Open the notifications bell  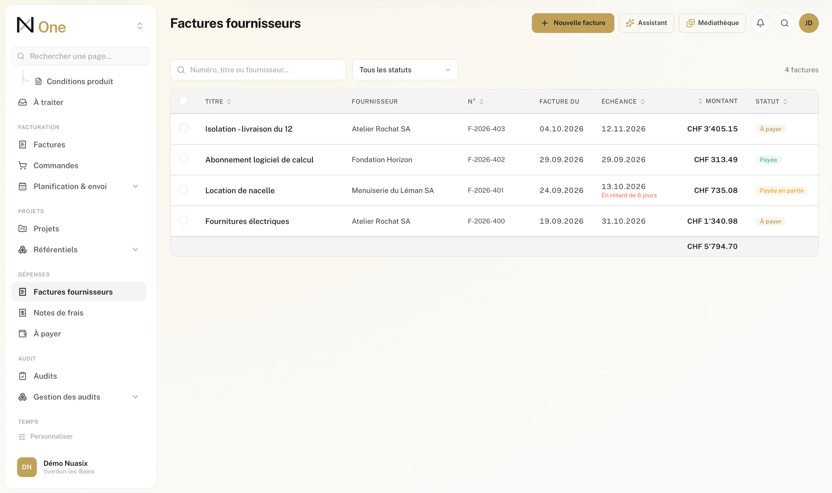coord(760,23)
